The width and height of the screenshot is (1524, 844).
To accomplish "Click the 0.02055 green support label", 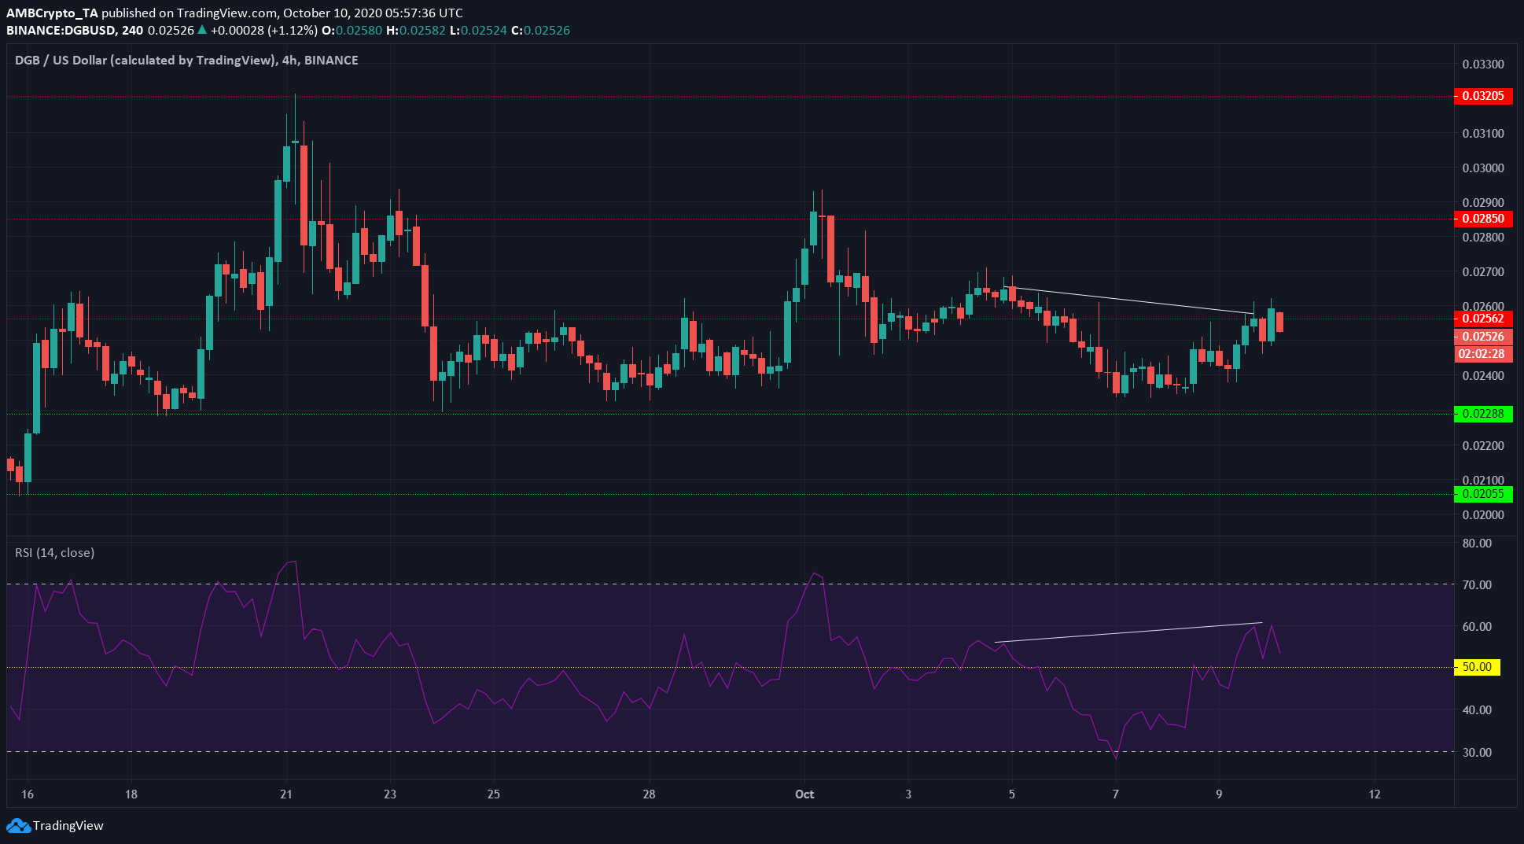I will click(x=1483, y=494).
